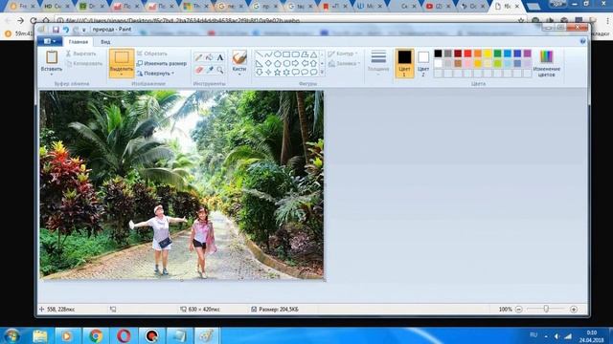This screenshot has height=344, width=613.
Task: Select the Text tool (A)
Action: [x=220, y=57]
